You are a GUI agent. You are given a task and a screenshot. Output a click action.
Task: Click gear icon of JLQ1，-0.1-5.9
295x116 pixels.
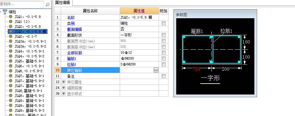point(11,17)
